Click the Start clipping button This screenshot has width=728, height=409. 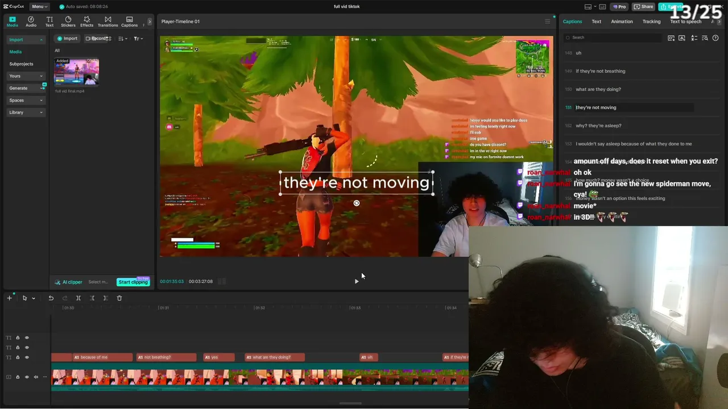133,282
